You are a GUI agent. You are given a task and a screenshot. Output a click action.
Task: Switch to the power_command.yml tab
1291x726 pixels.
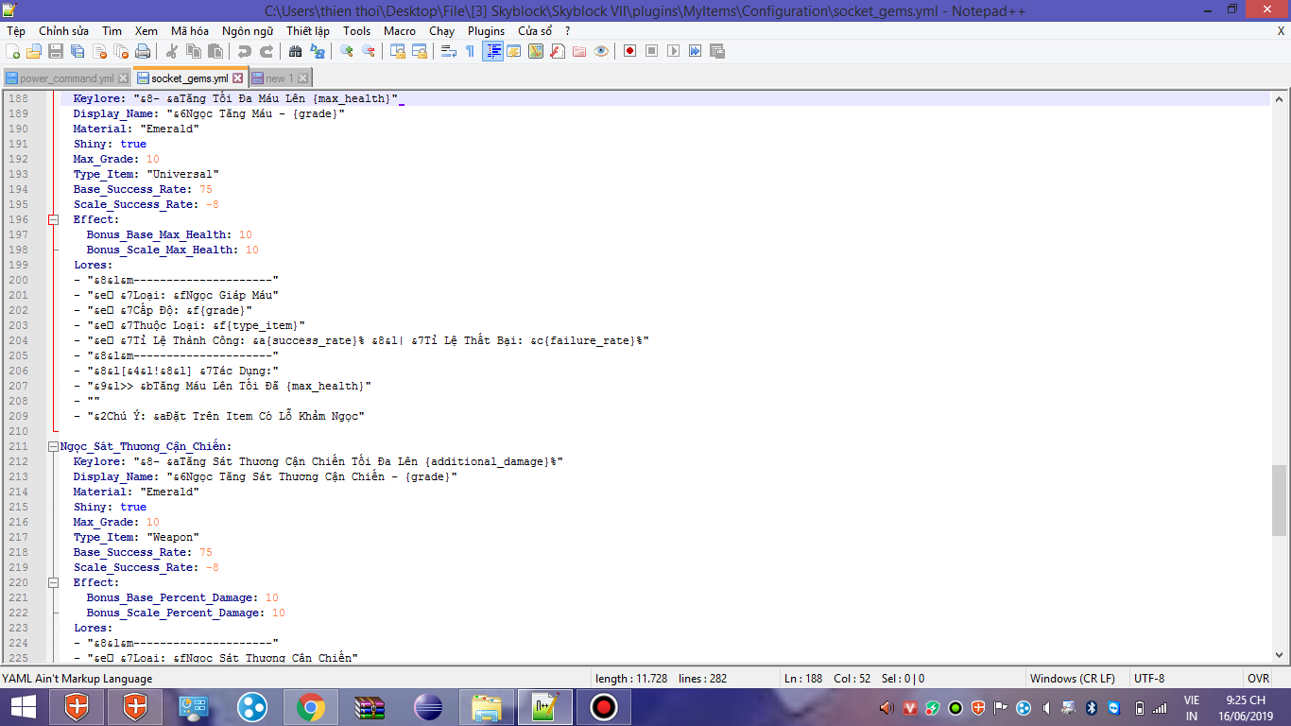66,78
